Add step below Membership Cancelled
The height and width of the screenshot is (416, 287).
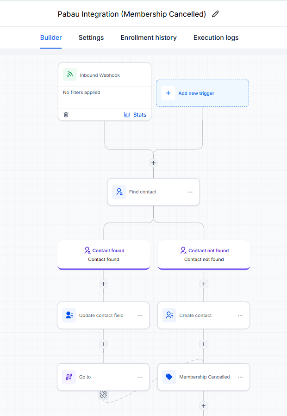204,406
